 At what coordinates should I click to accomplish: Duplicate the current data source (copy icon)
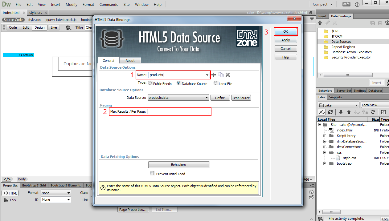221,75
